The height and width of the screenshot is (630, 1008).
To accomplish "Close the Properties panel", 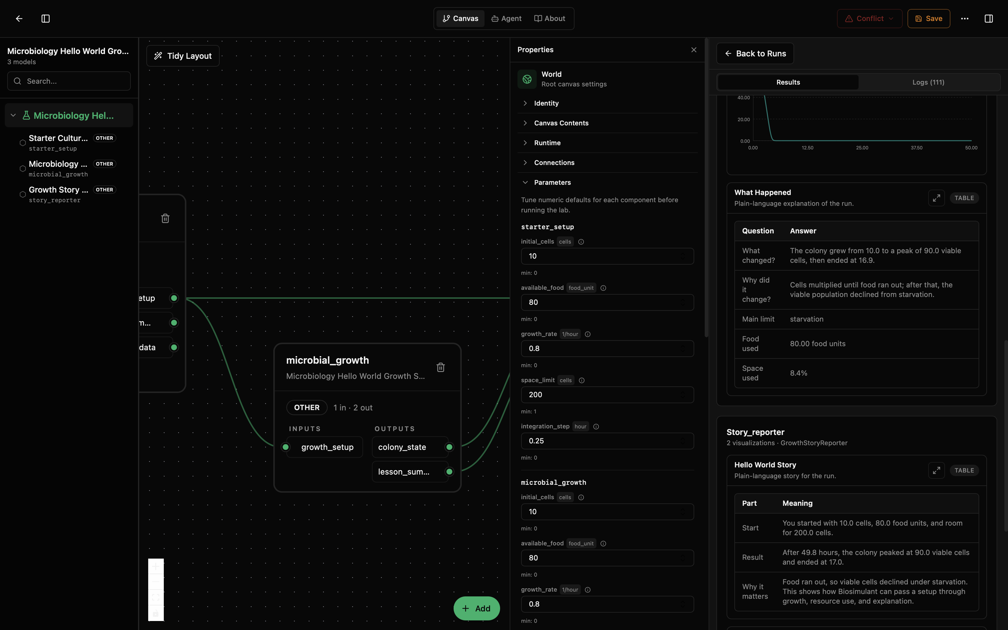I will click(x=694, y=49).
